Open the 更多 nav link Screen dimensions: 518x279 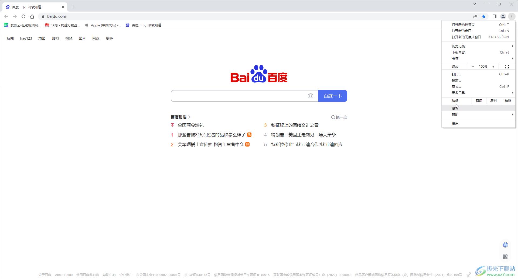109,38
